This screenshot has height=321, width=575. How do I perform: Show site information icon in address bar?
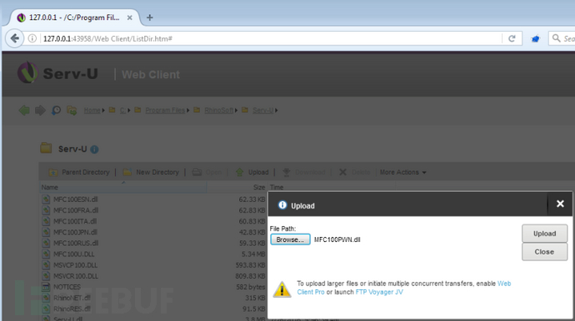[32, 38]
